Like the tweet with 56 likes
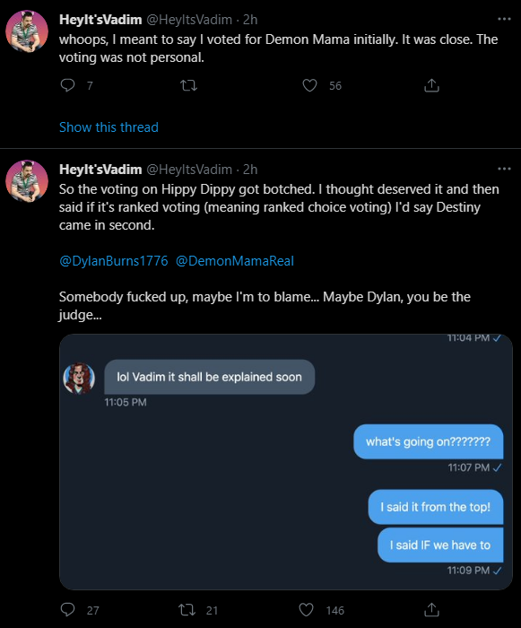Viewport: 521px width, 628px height. (309, 85)
